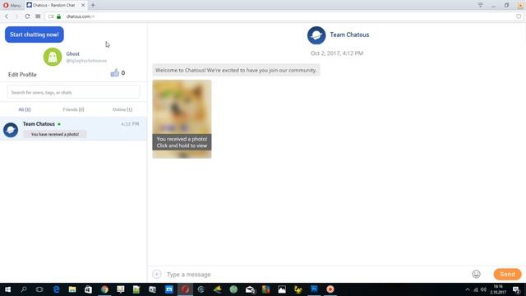
Task: Click the You have received a photo! preview
Action: 55,134
